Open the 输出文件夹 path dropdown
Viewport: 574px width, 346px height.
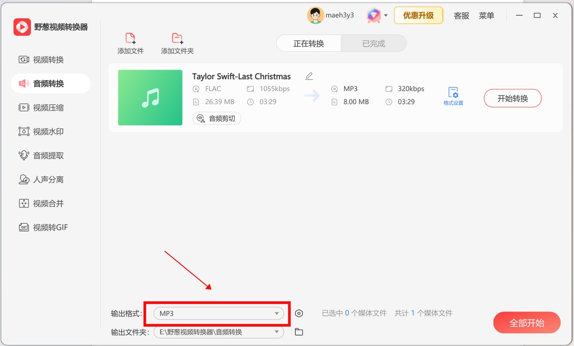click(x=219, y=332)
